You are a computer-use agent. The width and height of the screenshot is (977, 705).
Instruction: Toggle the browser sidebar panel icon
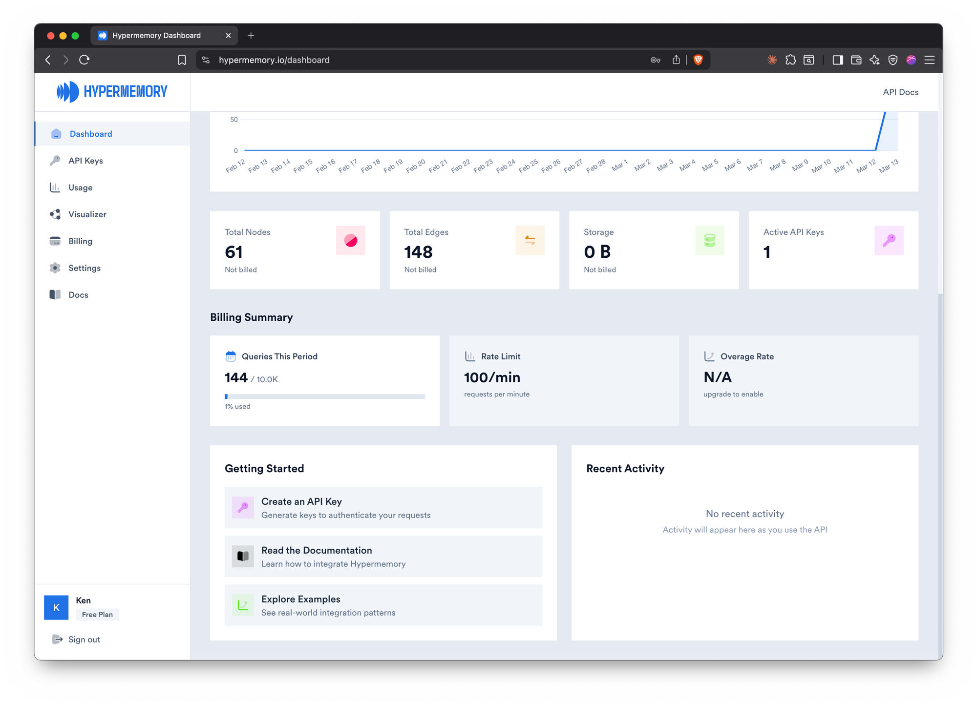(837, 60)
